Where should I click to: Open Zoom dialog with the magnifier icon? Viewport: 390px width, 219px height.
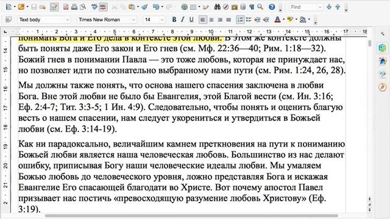point(260,7)
